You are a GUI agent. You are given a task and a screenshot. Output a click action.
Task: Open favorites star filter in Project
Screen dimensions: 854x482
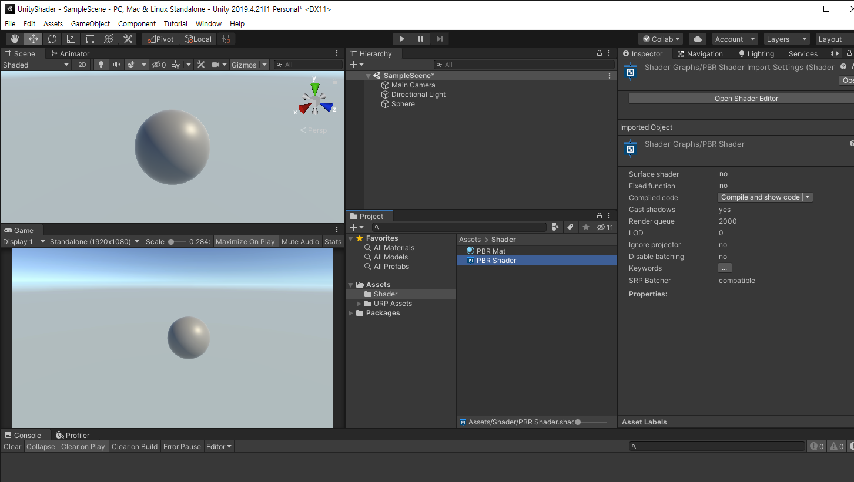point(586,227)
